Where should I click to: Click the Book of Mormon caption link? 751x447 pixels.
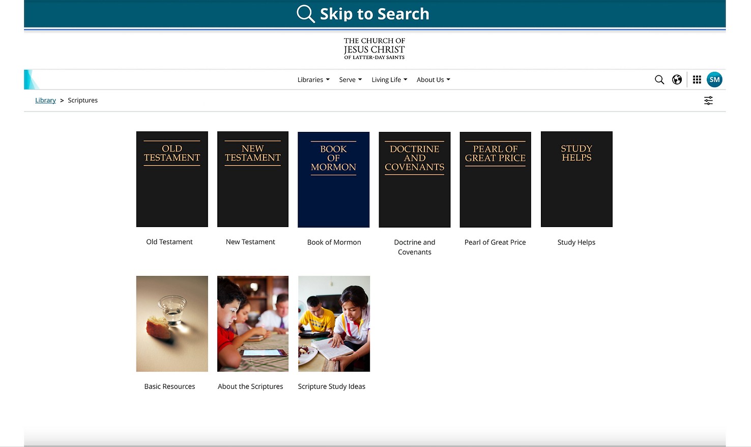[x=334, y=242]
